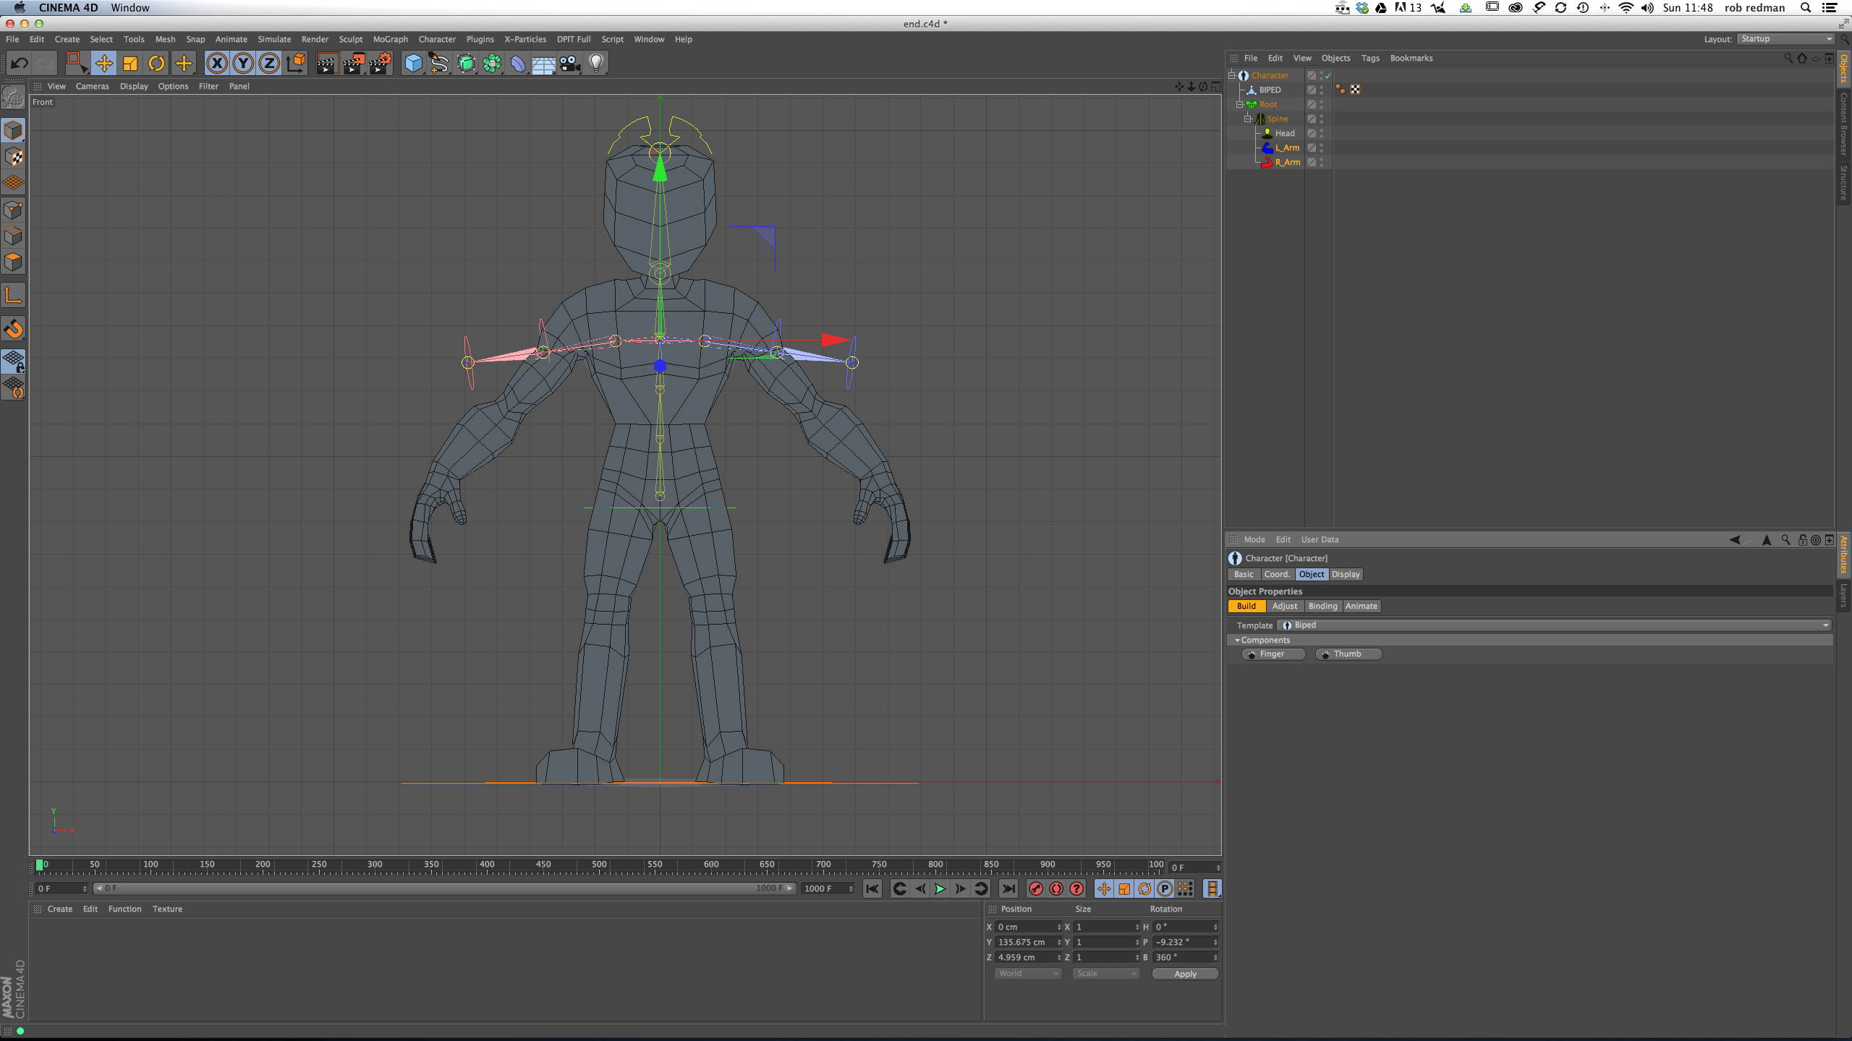Collapse the Character object tree node

tap(1231, 75)
